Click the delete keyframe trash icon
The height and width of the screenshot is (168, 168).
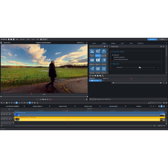click(97, 76)
